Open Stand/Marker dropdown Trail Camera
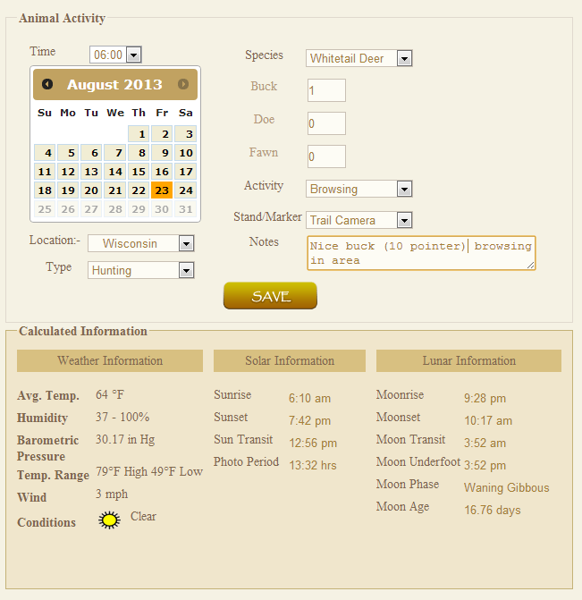 click(x=358, y=220)
